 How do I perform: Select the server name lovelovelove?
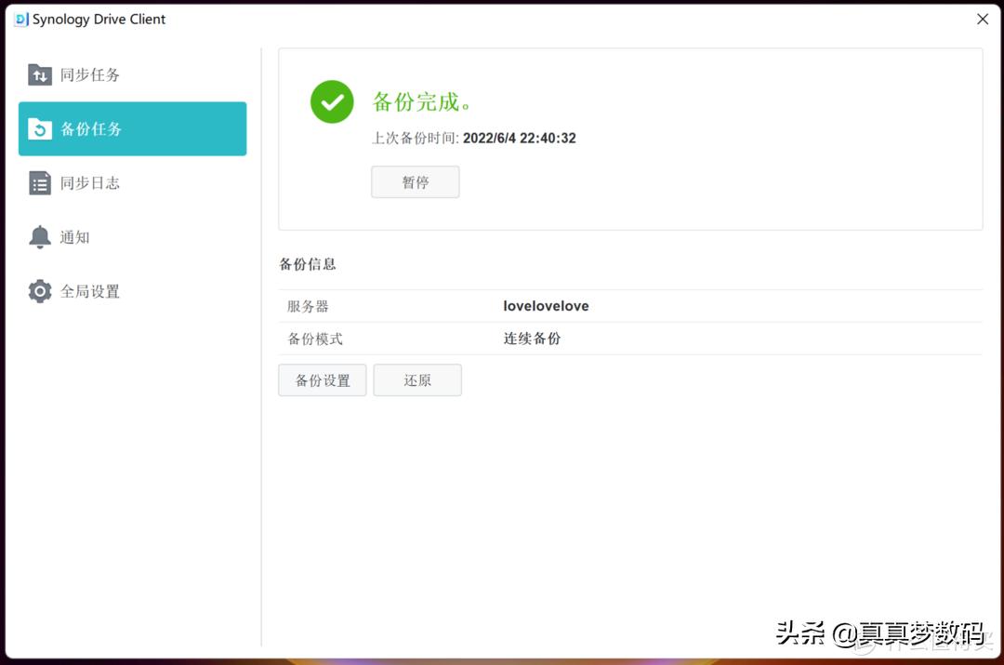pyautogui.click(x=546, y=305)
